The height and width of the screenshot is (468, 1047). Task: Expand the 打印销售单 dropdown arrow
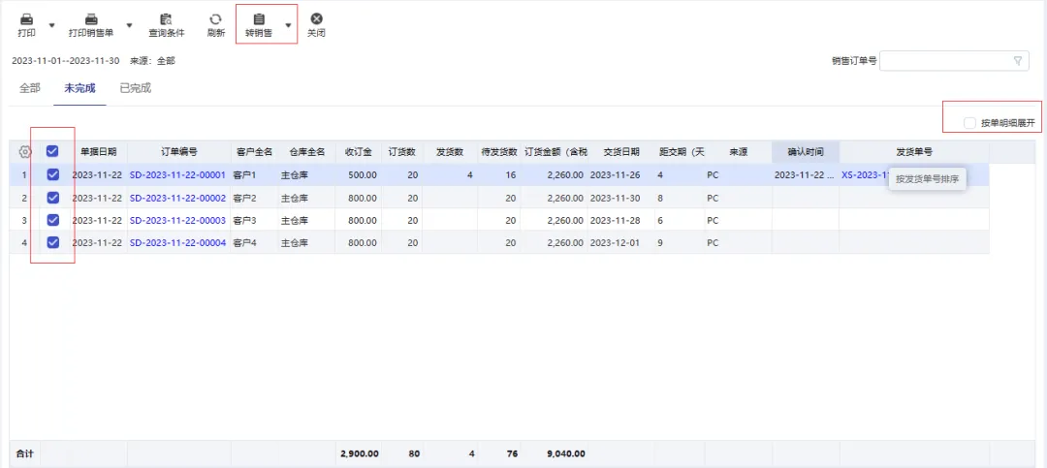point(129,25)
